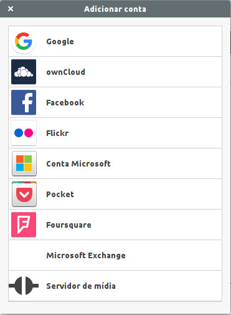Click empty space right of the Microsoft Exchange label
Viewport: 231px width, 315px height.
point(174,255)
